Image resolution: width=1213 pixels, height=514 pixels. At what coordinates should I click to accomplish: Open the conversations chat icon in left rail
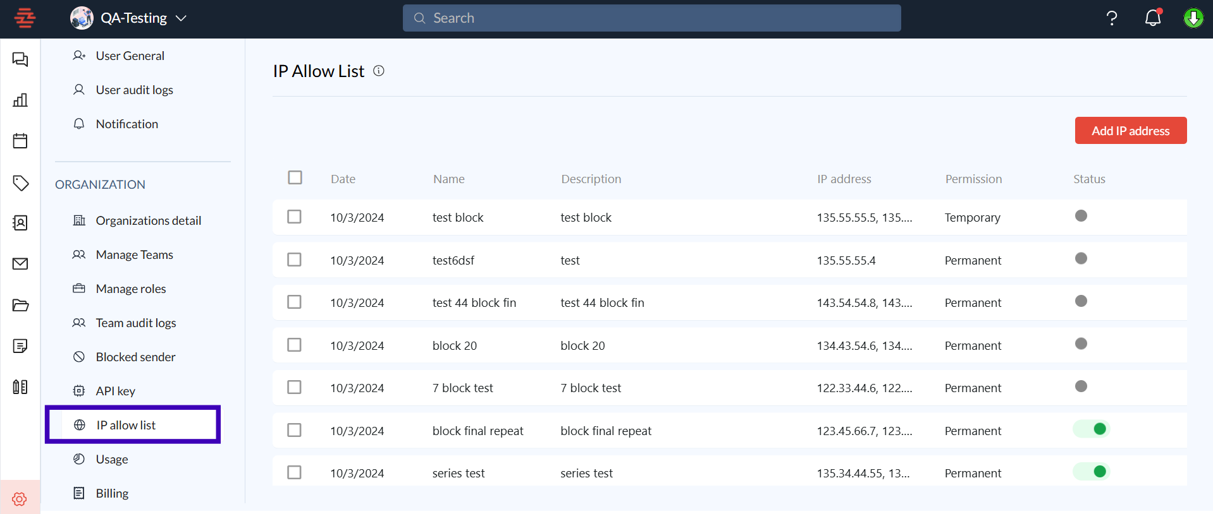point(20,59)
